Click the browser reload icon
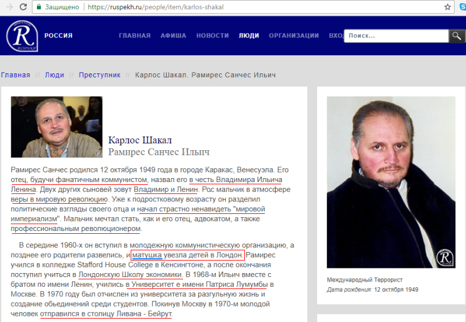Screen dimensions: 466x322 click(x=23, y=7)
